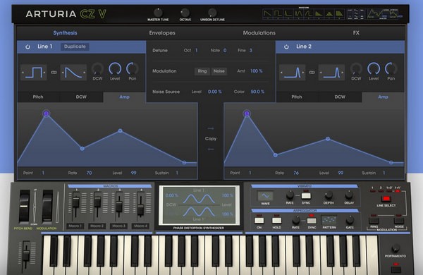The width and height of the screenshot is (423, 275).
Task: Click the Octave knob
Action: click(185, 12)
